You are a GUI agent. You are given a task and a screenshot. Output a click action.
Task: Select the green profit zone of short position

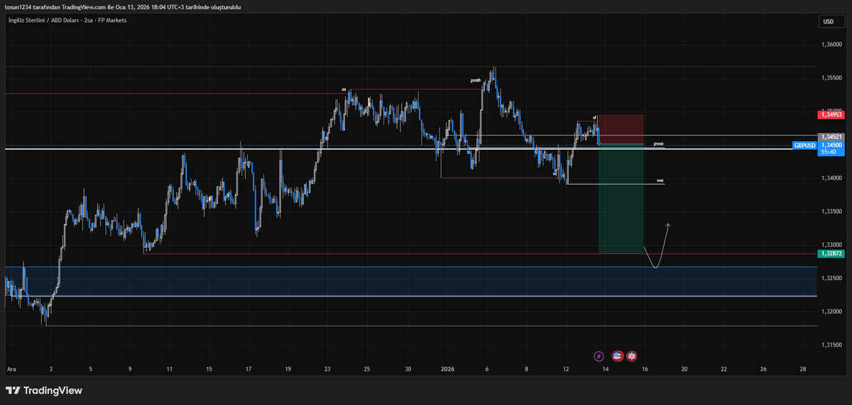(x=621, y=199)
